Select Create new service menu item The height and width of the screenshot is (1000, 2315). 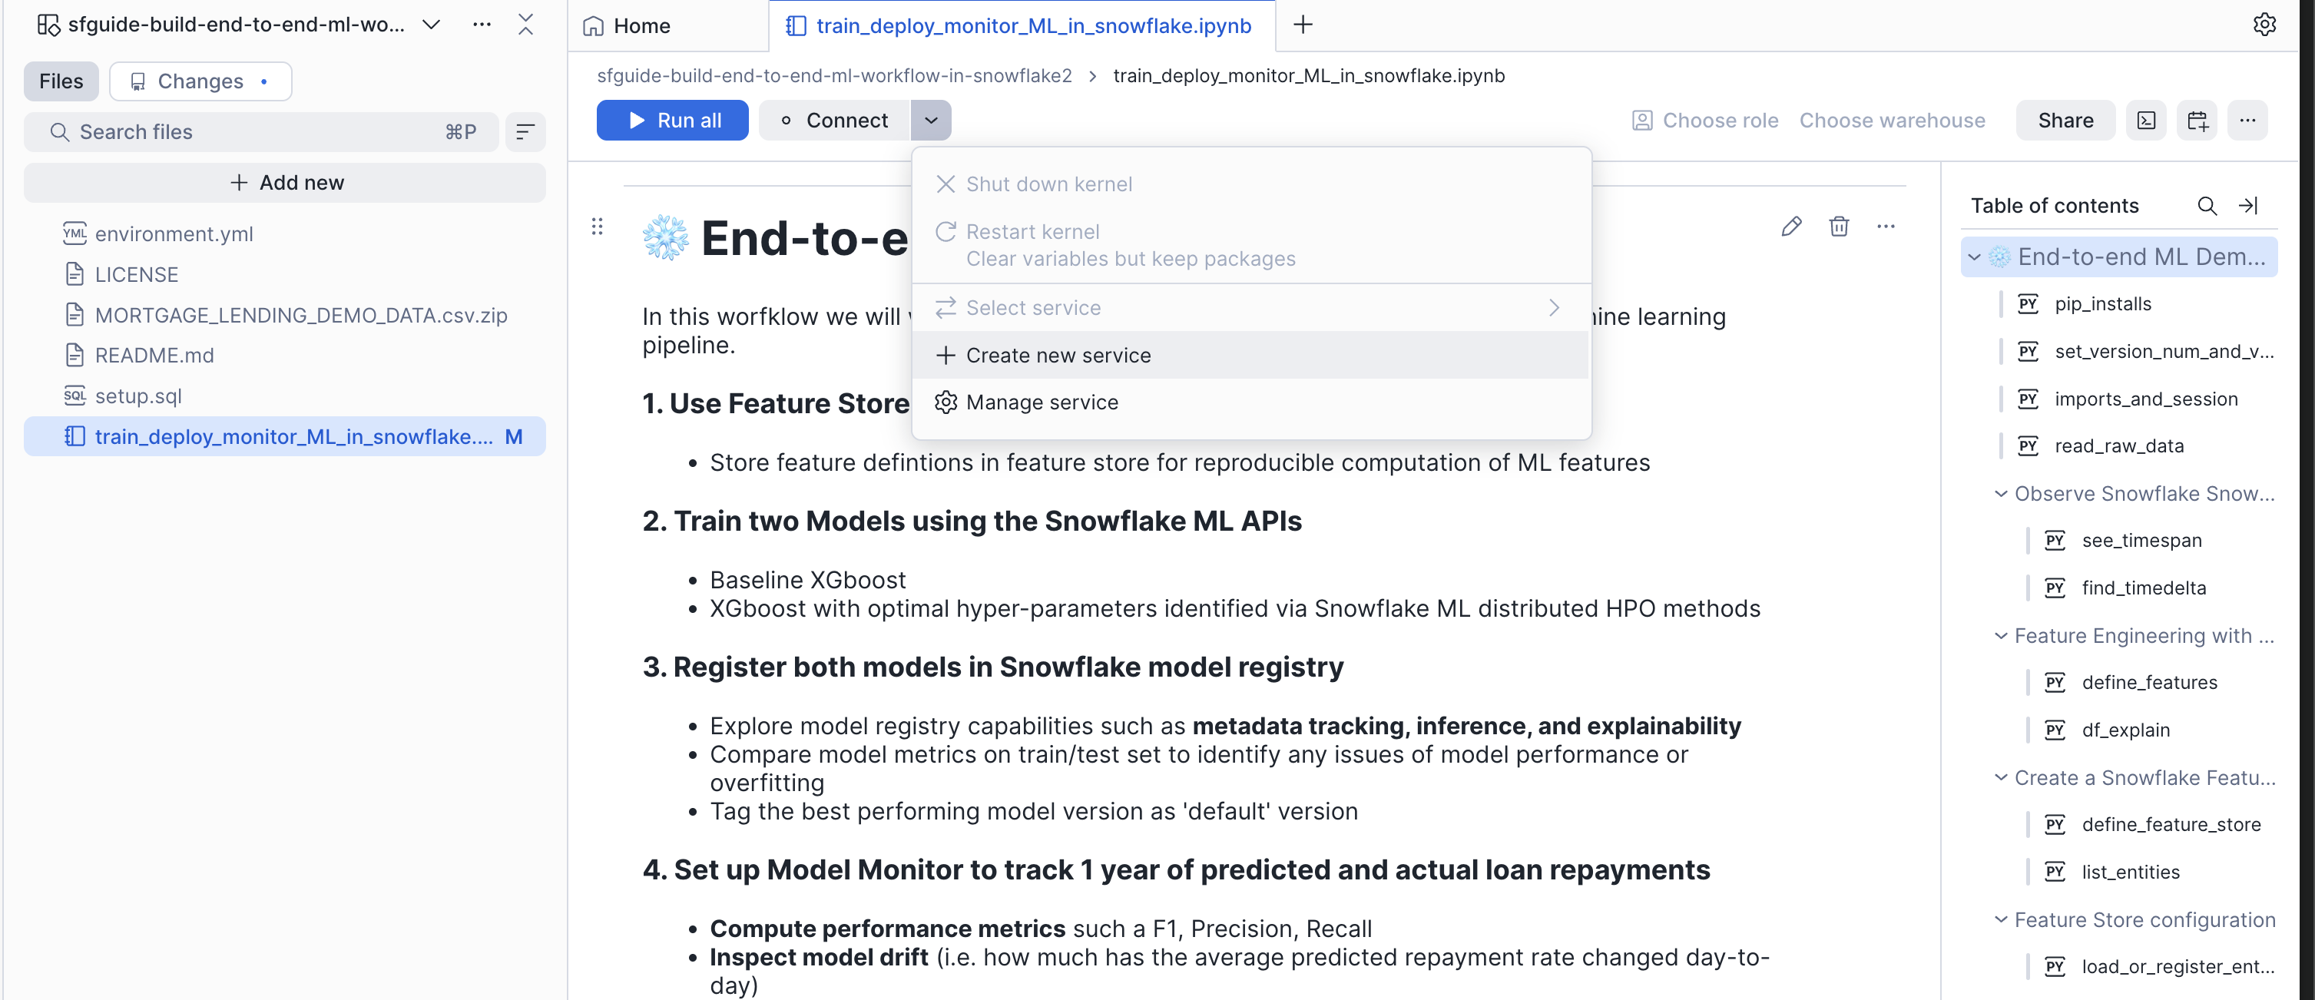point(1058,355)
